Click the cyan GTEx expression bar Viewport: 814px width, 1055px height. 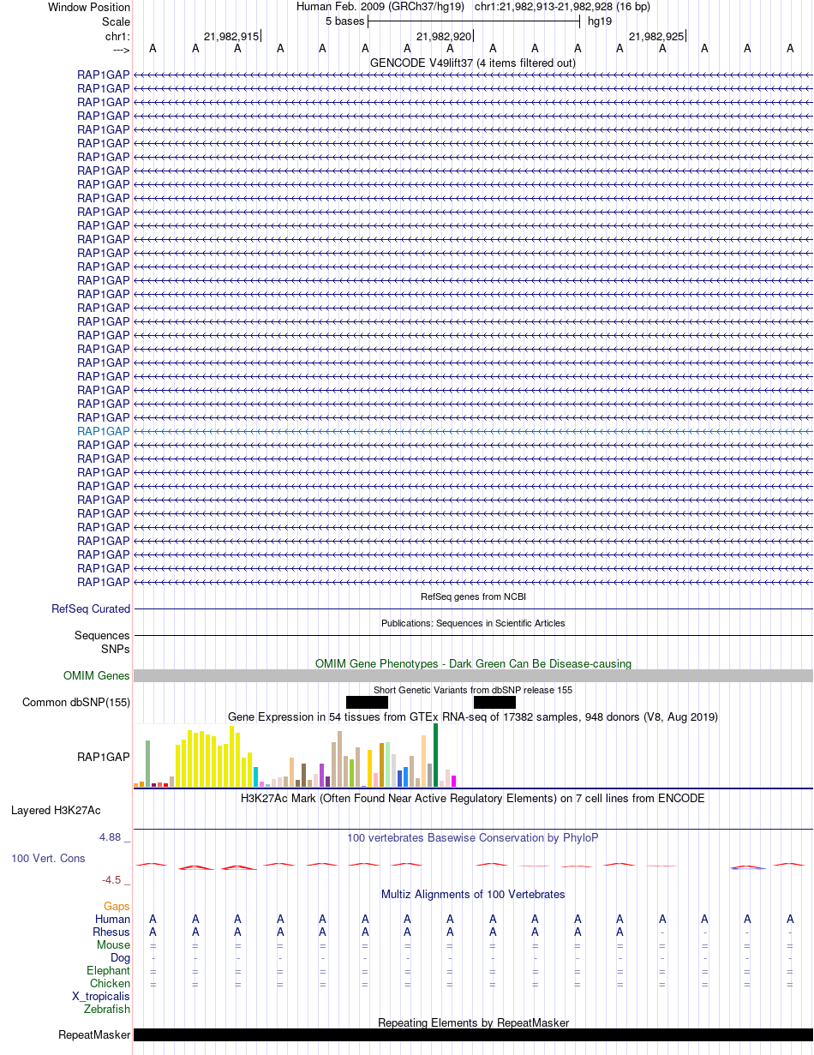pyautogui.click(x=256, y=777)
